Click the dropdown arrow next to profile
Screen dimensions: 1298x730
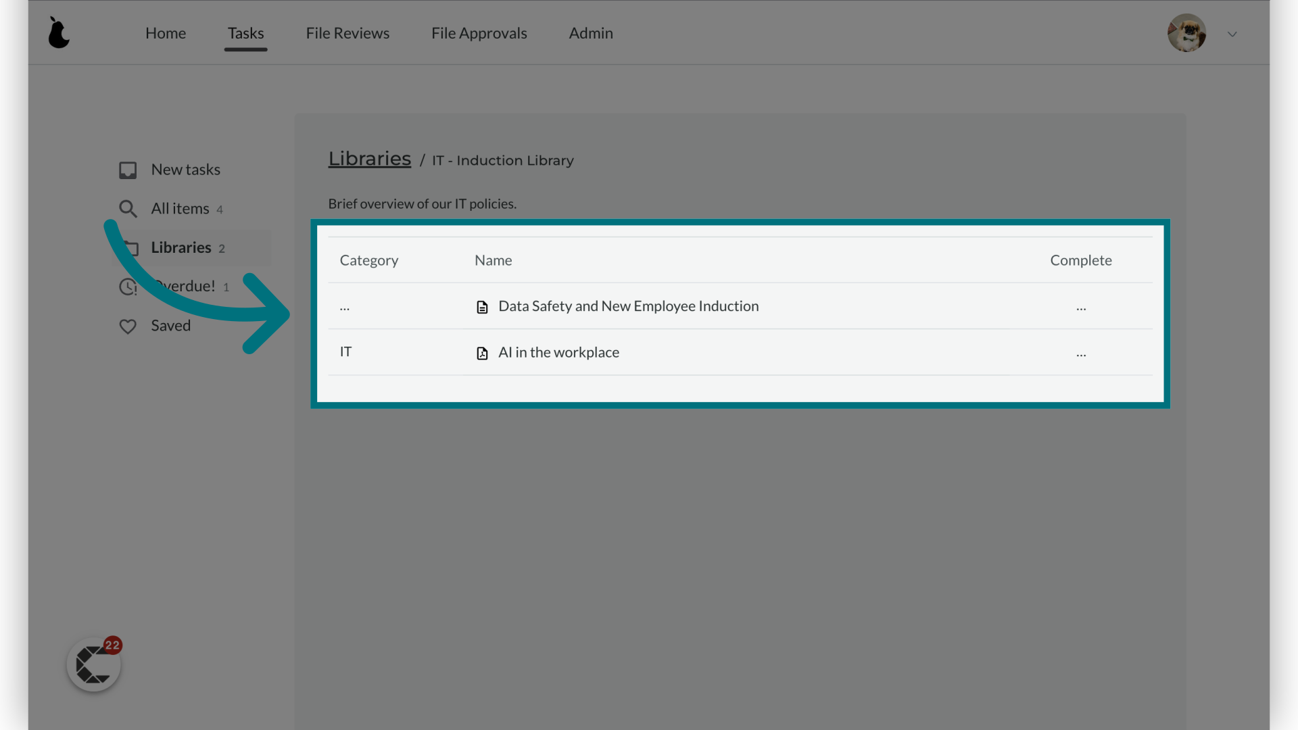[1232, 34]
